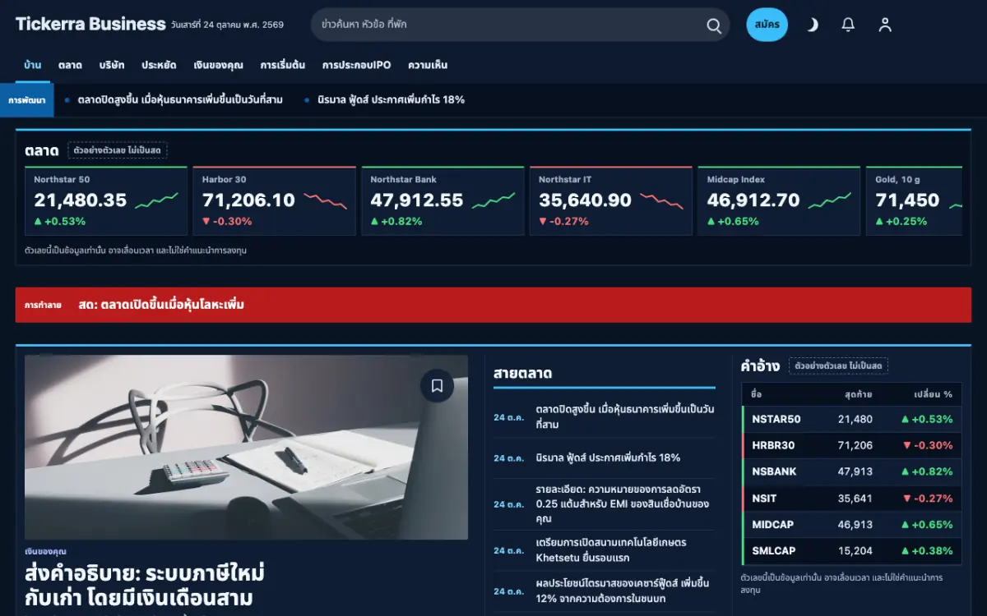Image resolution: width=987 pixels, height=616 pixels.
Task: Open the การประกอบIPO nav tab
Action: [x=356, y=65]
